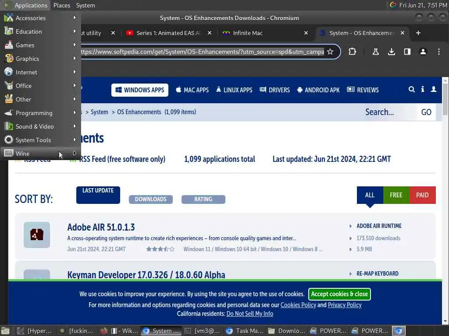Screen dimensions: 449x336
Task: Click the Chrome Labs flask icon
Action: (375, 52)
